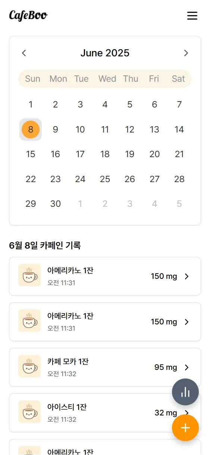Select June 15 on the calendar
Viewport: 210px width, 455px height.
click(x=31, y=154)
